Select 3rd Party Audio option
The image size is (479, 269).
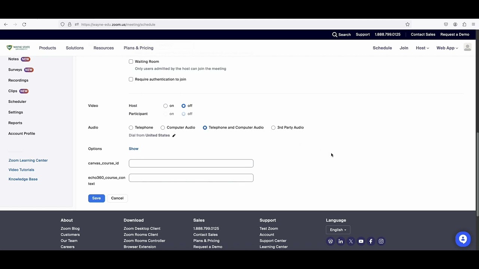273,128
